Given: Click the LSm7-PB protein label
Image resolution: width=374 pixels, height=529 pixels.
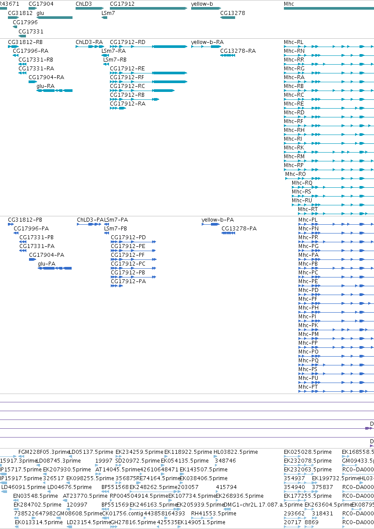Looking at the screenshot, I should (116, 229).
